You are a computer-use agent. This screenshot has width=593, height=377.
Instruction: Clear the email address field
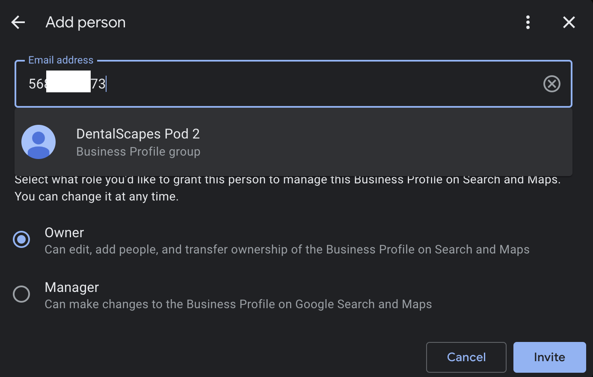[x=551, y=84]
